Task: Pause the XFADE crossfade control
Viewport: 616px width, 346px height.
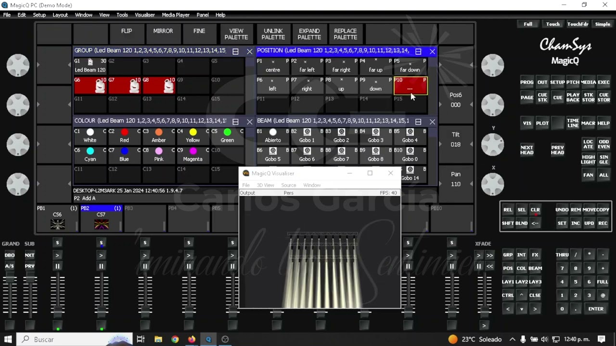Action: (479, 266)
